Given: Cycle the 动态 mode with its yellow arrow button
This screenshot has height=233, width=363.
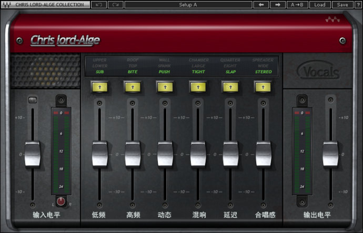Looking at the screenshot, I should pyautogui.click(x=165, y=87).
